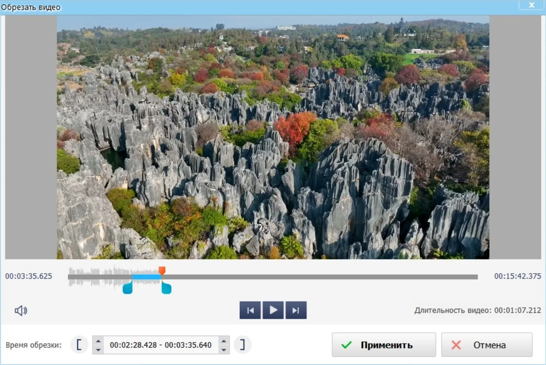The height and width of the screenshot is (365, 546).
Task: Set trim start with left bracket icon
Action: [x=79, y=345]
